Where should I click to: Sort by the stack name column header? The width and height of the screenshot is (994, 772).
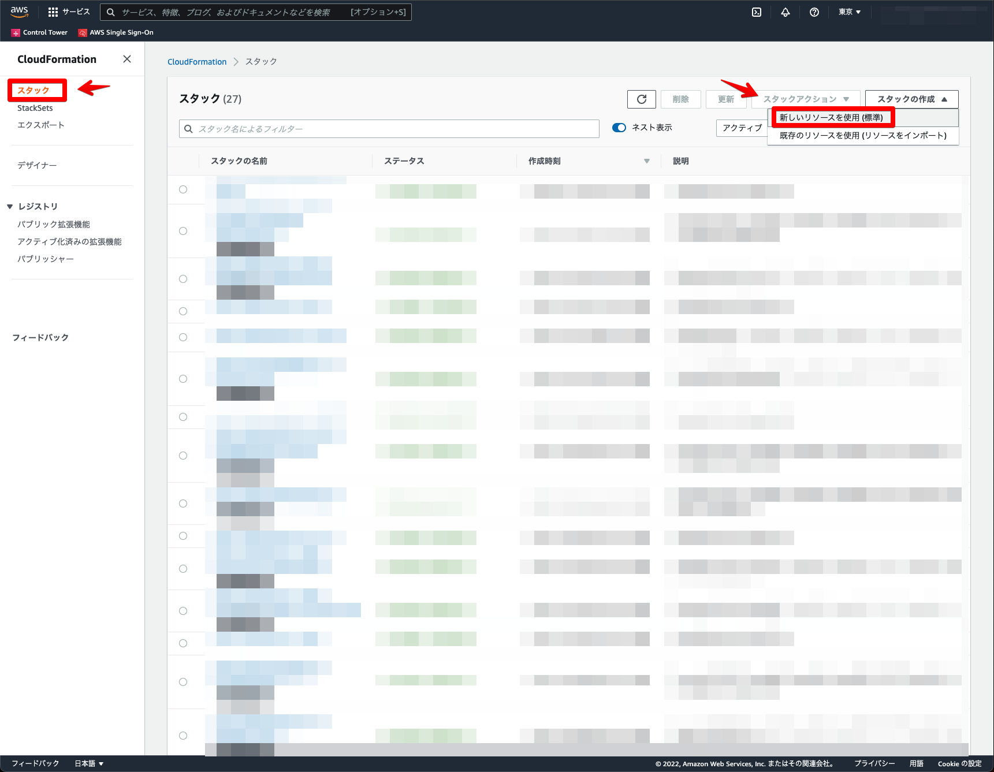tap(239, 161)
